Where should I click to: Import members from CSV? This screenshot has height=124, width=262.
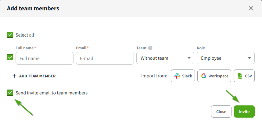244,76
